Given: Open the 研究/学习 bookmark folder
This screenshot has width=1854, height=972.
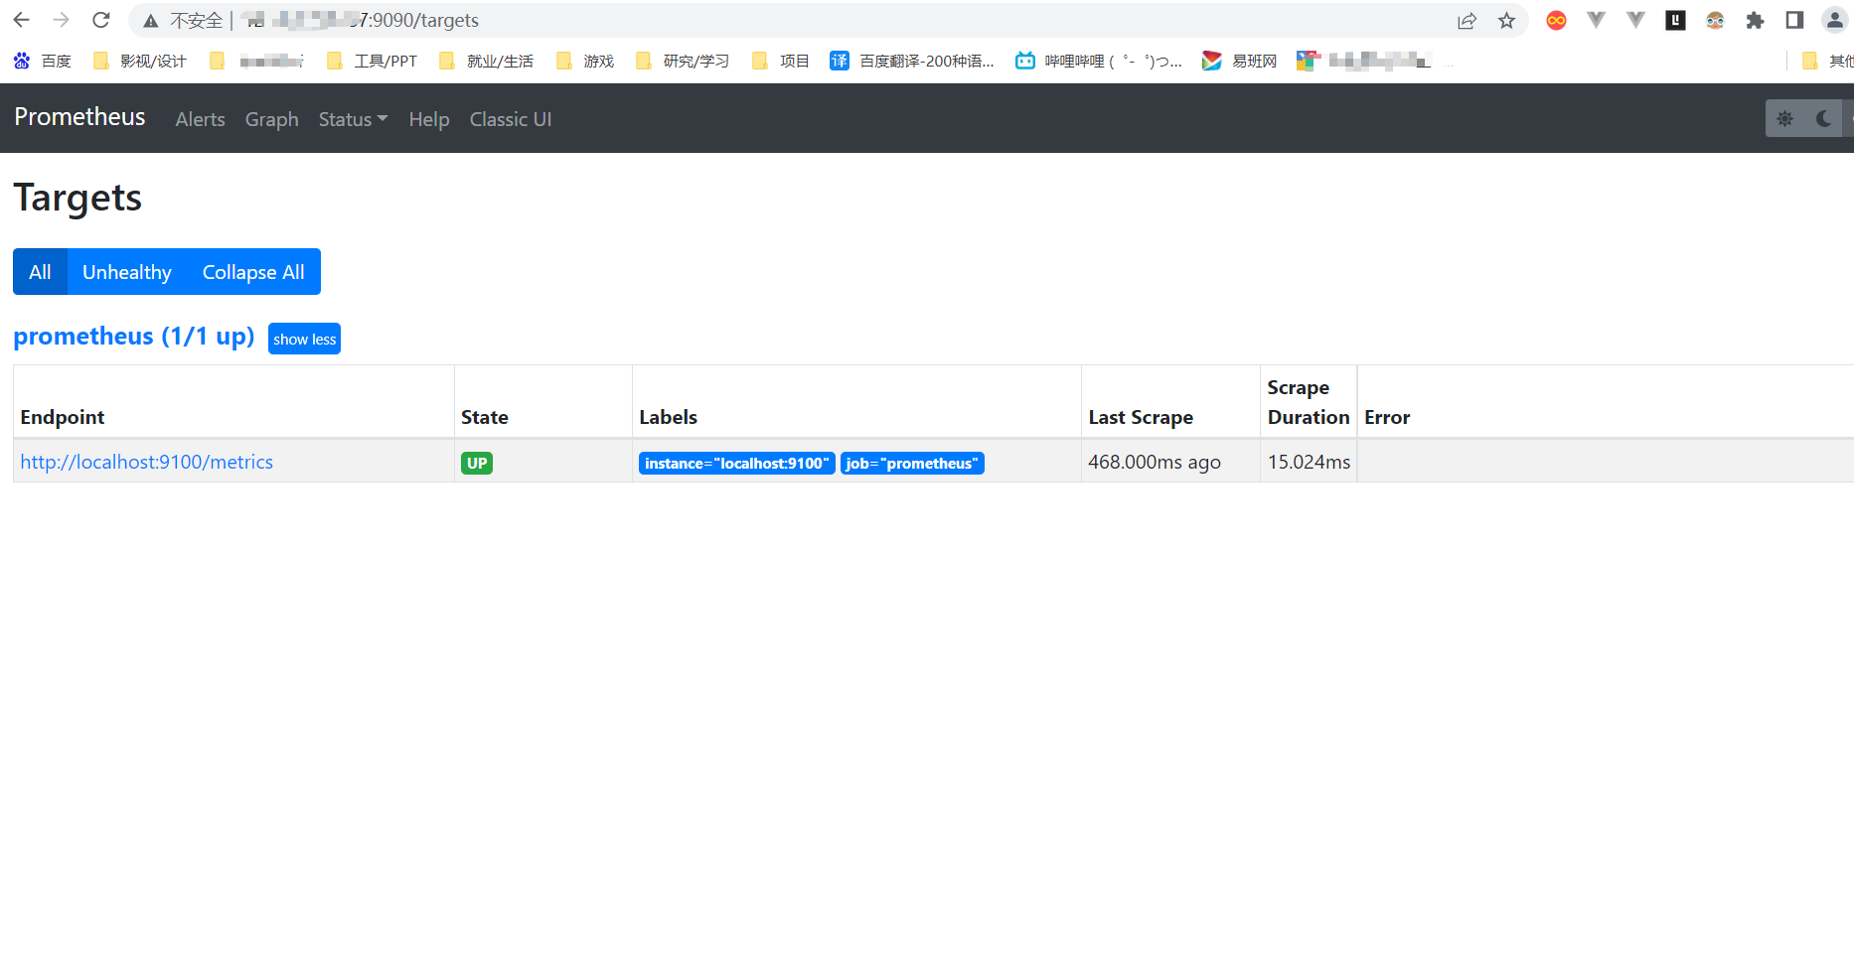Looking at the screenshot, I should point(683,62).
